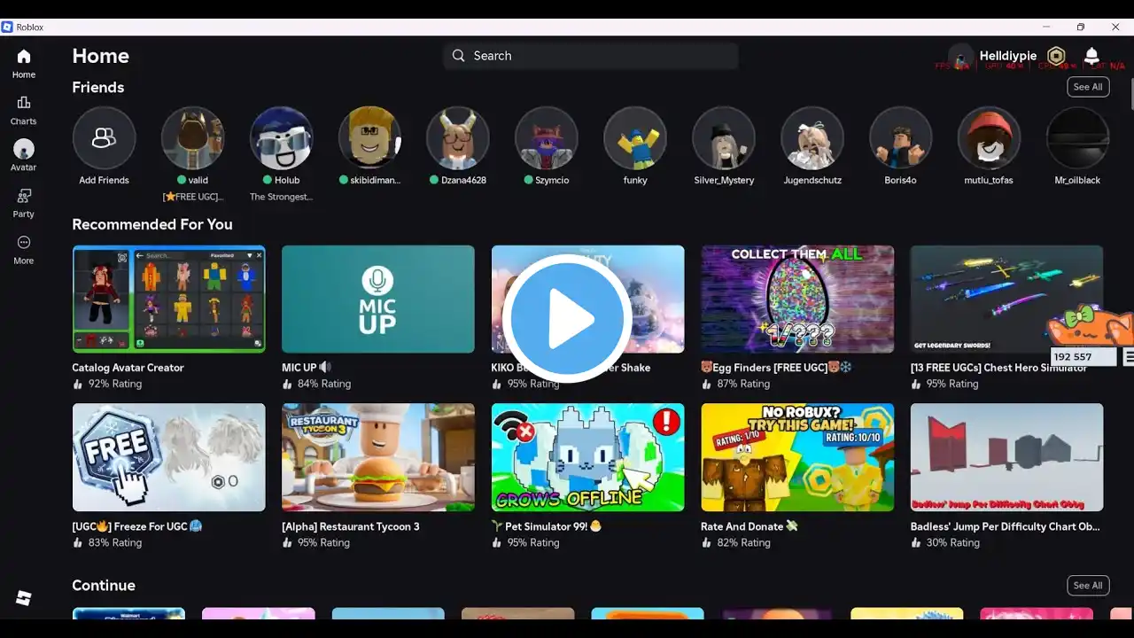
Task: Click the Recommended For You heading
Action: (x=152, y=224)
